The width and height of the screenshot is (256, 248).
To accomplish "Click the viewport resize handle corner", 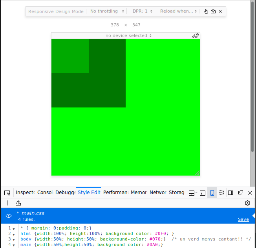I will (x=197, y=173).
